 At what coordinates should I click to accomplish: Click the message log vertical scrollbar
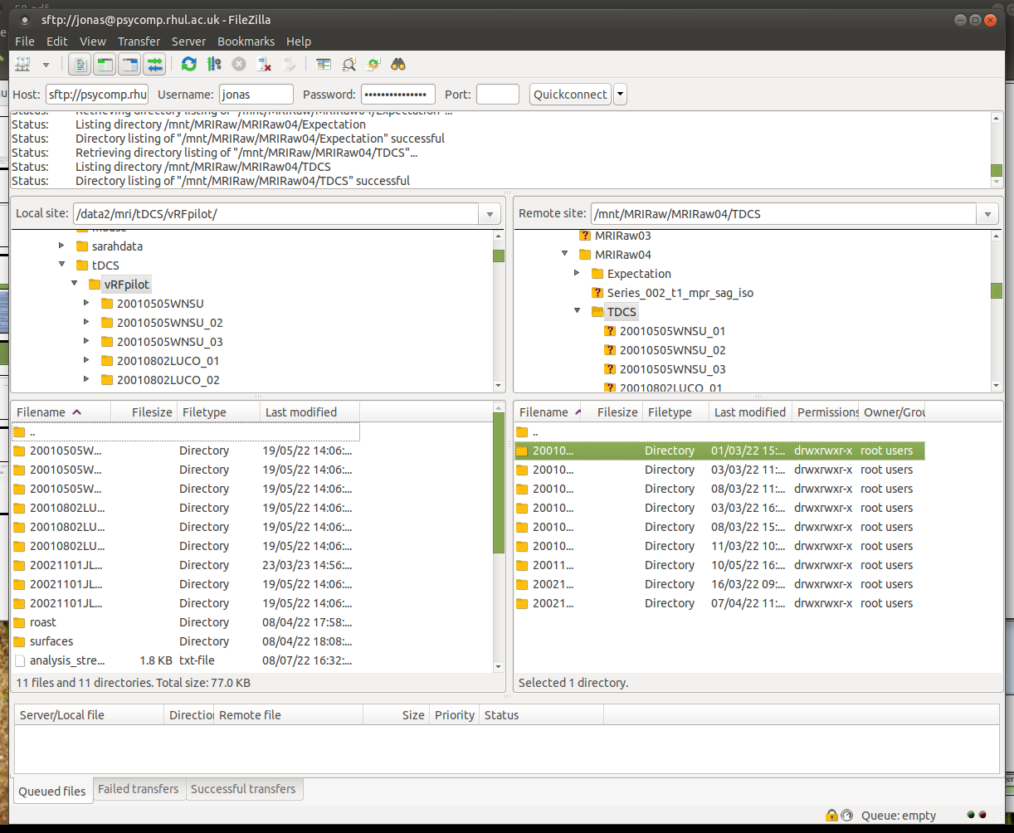pyautogui.click(x=997, y=149)
